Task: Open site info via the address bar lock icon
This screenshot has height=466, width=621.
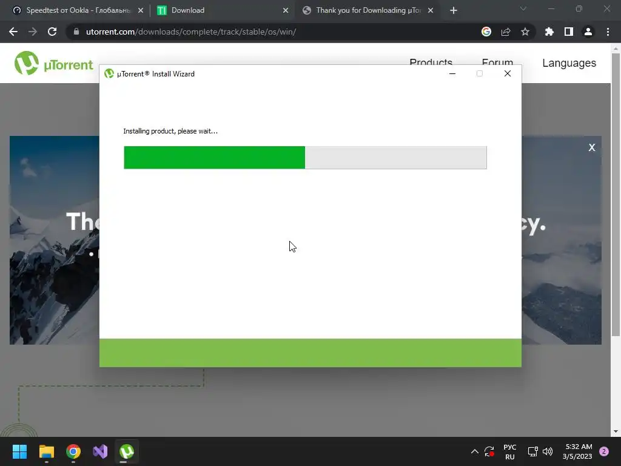Action: pyautogui.click(x=76, y=32)
